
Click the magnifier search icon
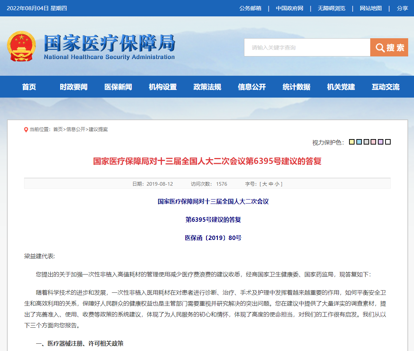[380, 47]
